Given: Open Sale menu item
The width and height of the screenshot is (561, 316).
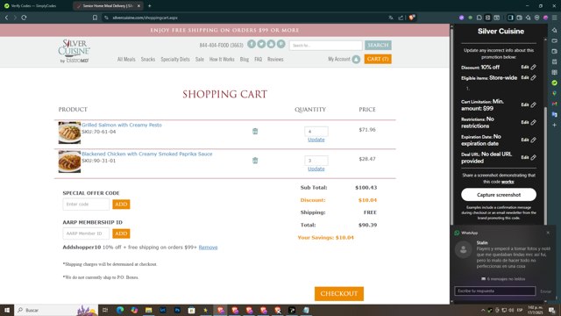Looking at the screenshot, I should click(x=200, y=59).
